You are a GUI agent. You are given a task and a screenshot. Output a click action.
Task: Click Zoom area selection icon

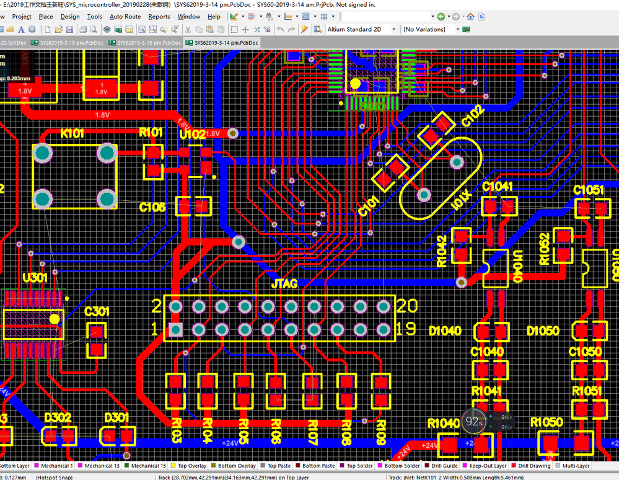click(153, 29)
